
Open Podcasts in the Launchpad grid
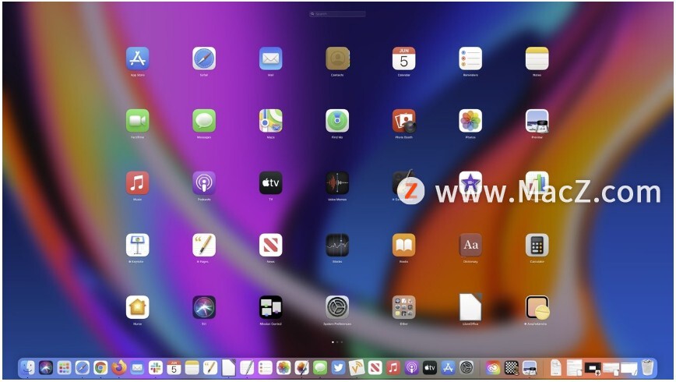coord(204,182)
